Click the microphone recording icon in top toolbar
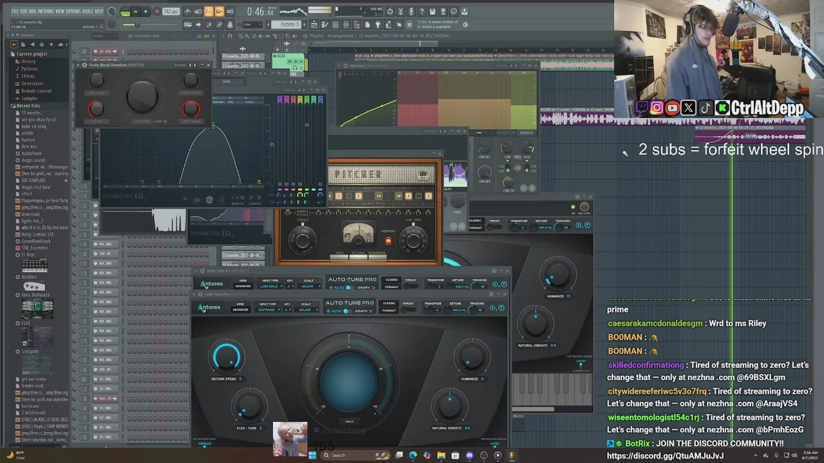Screen dimensions: 824x463 pyautogui.click(x=411, y=12)
